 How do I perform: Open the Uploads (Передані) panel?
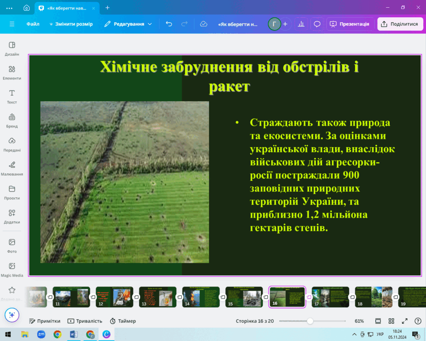12,144
